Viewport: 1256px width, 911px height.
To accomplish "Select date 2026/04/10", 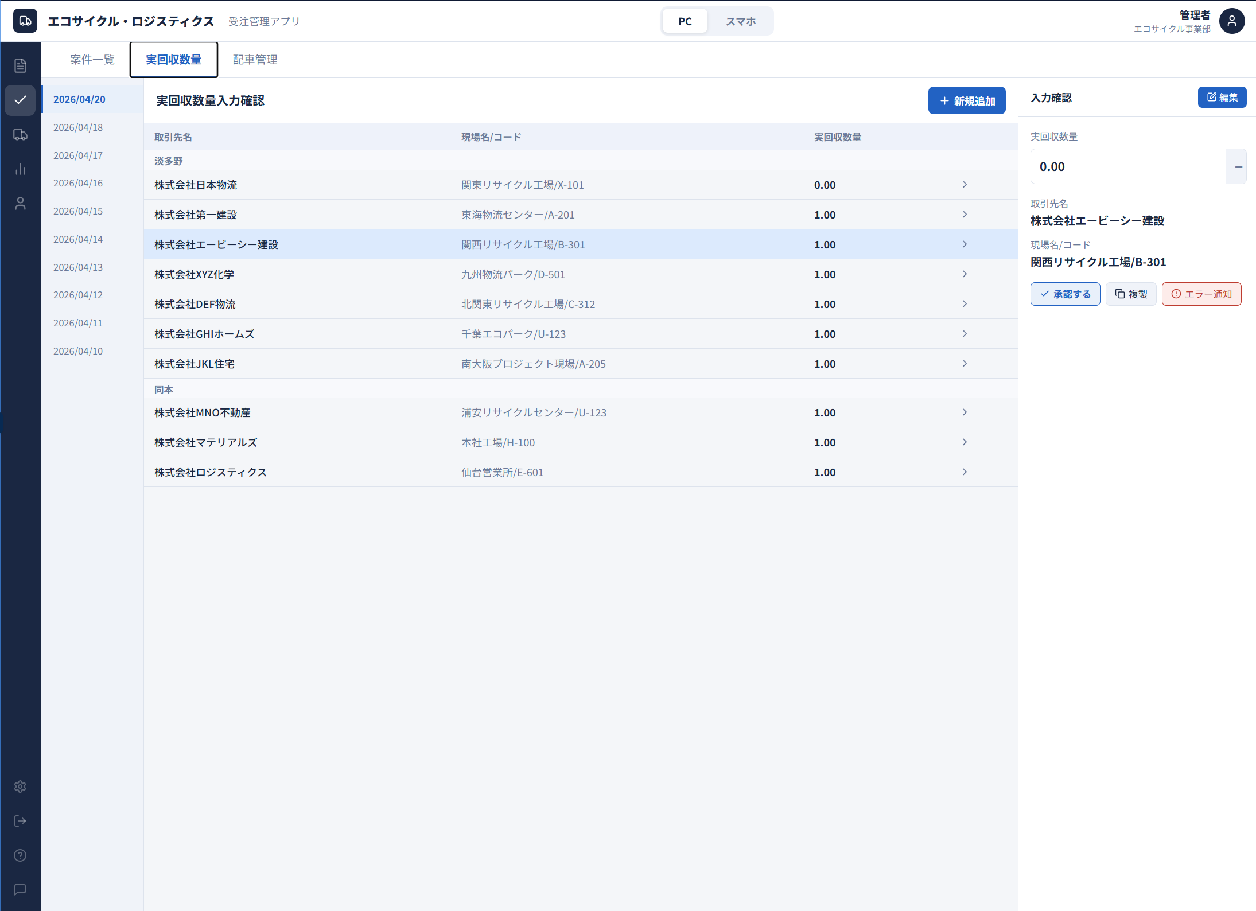I will click(x=92, y=351).
